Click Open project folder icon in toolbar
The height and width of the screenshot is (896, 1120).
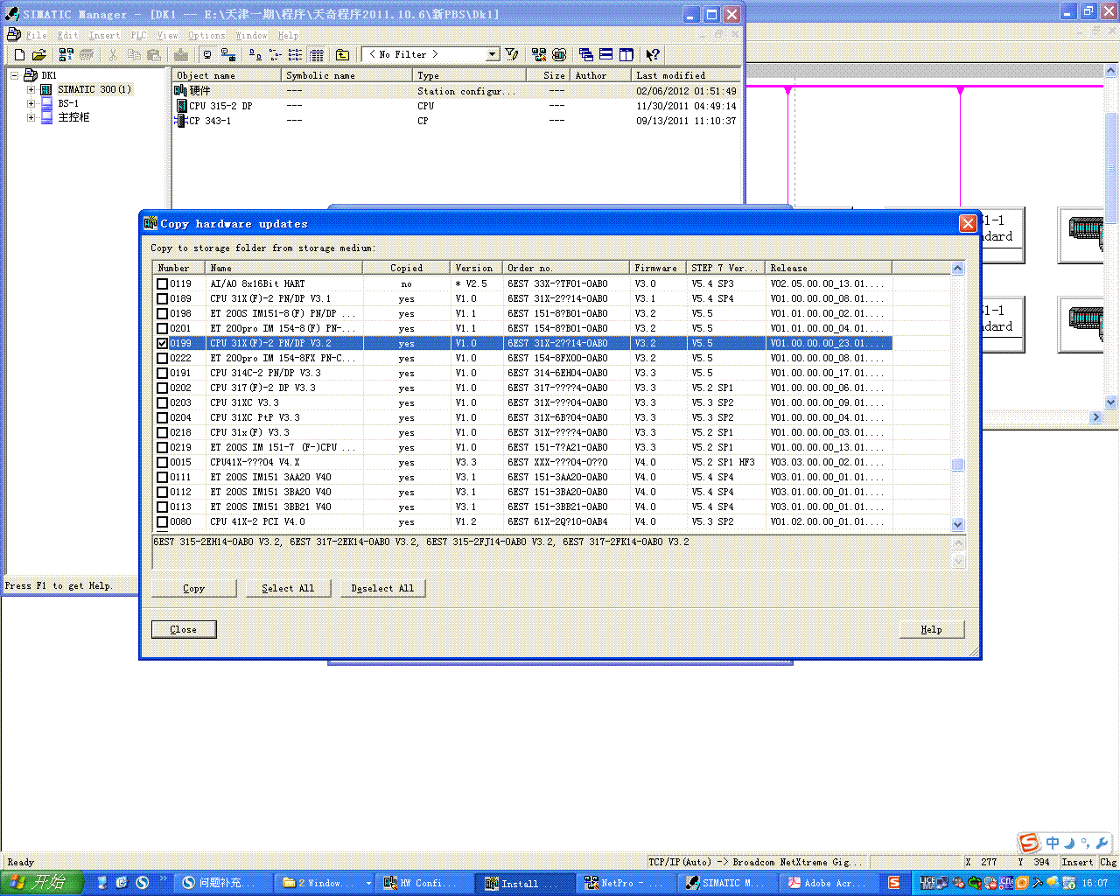coord(38,54)
